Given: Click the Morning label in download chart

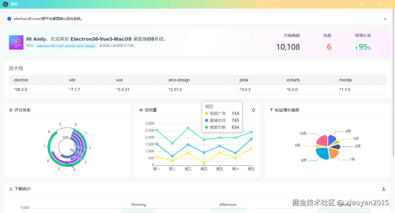Looking at the screenshot, I should point(139,205).
